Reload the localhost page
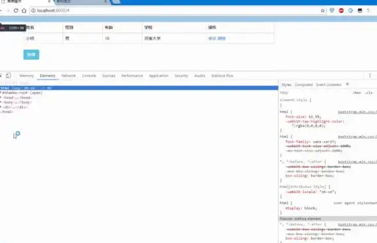 pyautogui.click(x=16, y=10)
